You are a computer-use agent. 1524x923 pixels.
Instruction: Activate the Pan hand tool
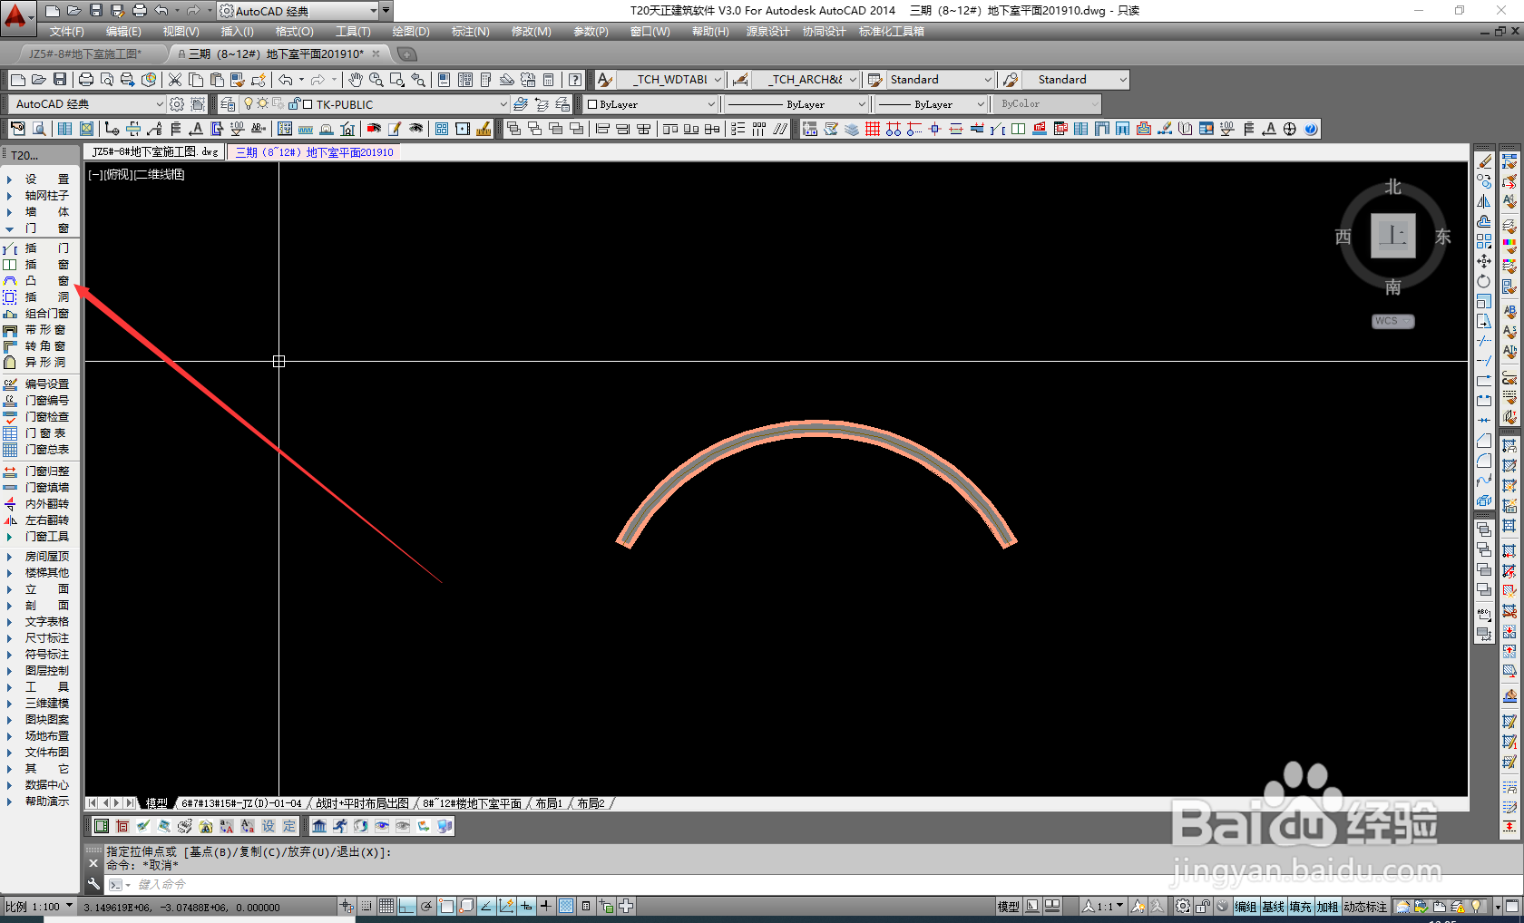[x=356, y=80]
